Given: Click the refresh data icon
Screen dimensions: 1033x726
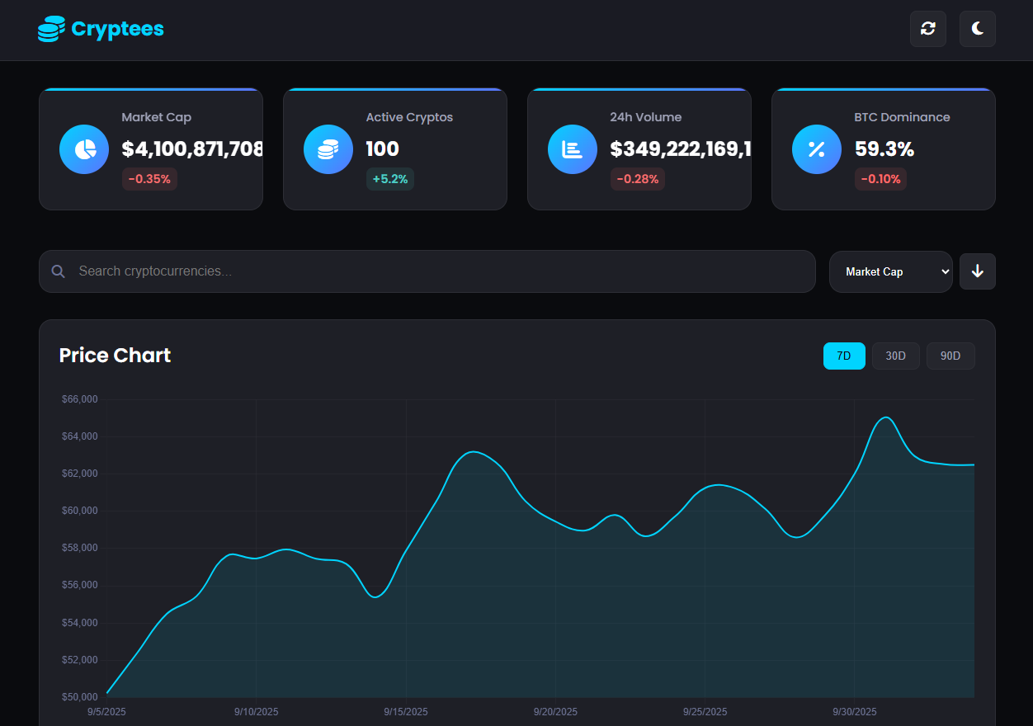Looking at the screenshot, I should point(927,29).
